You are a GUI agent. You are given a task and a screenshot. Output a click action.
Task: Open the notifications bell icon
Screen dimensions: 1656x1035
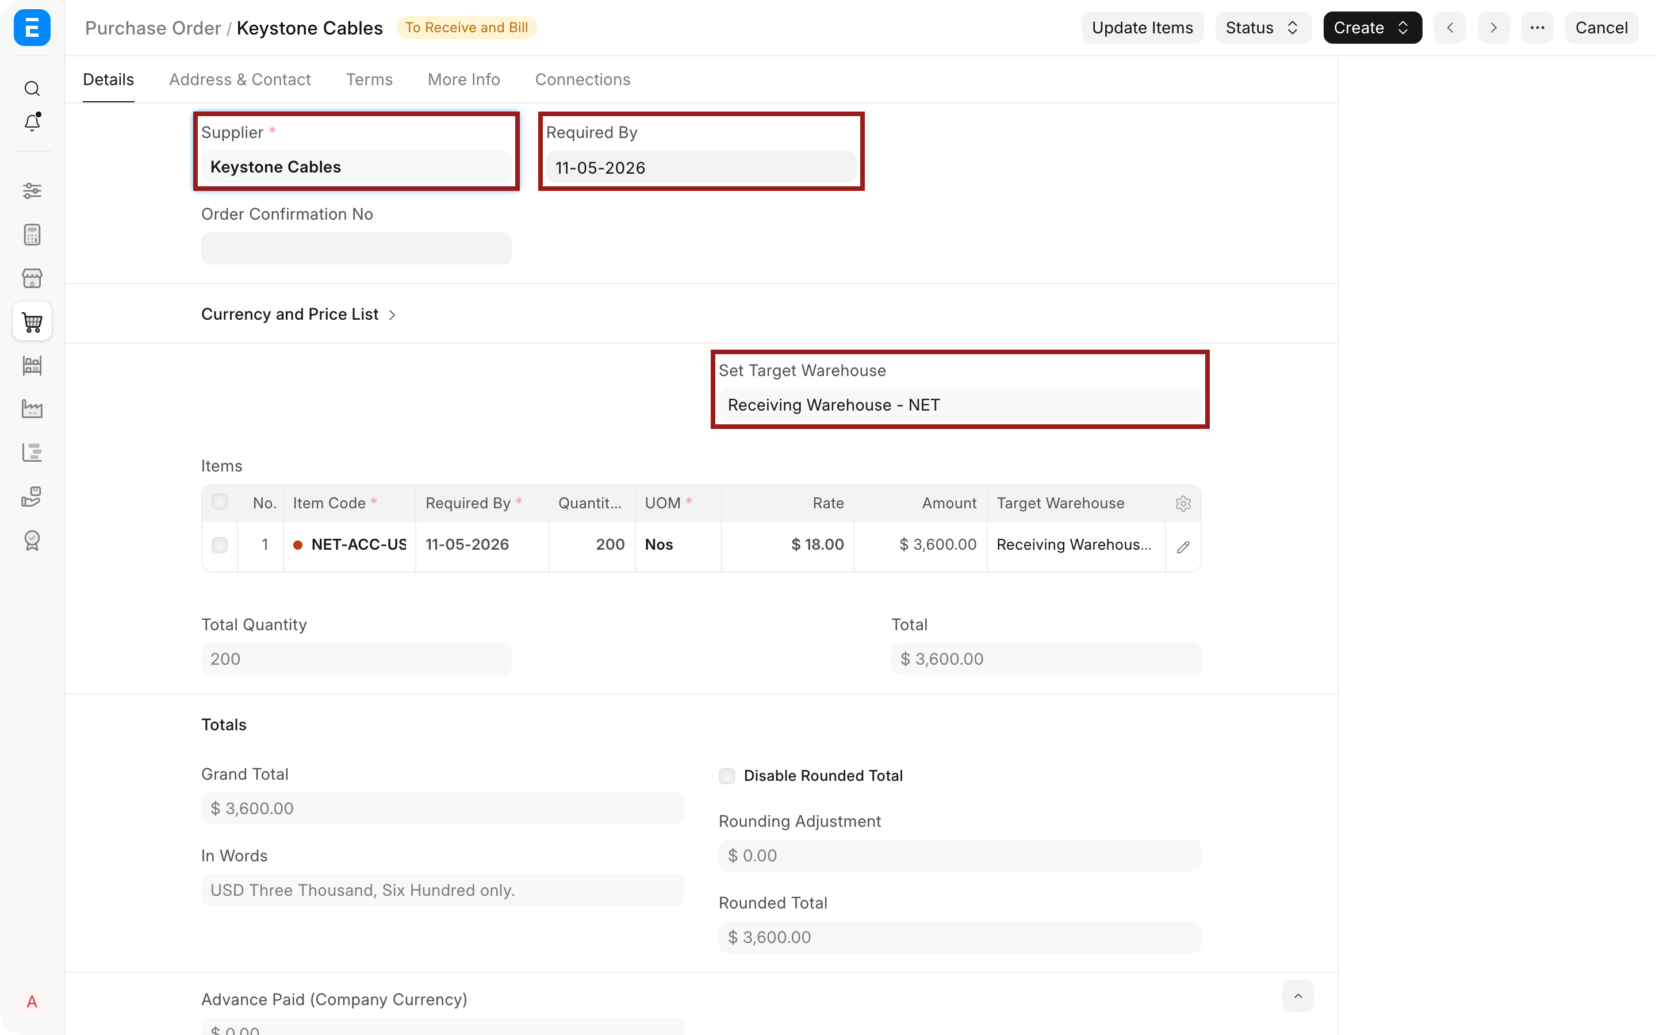(x=32, y=122)
